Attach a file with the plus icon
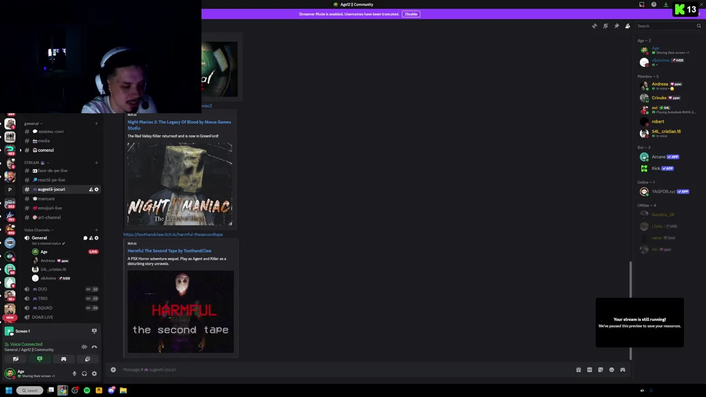 coord(113,369)
